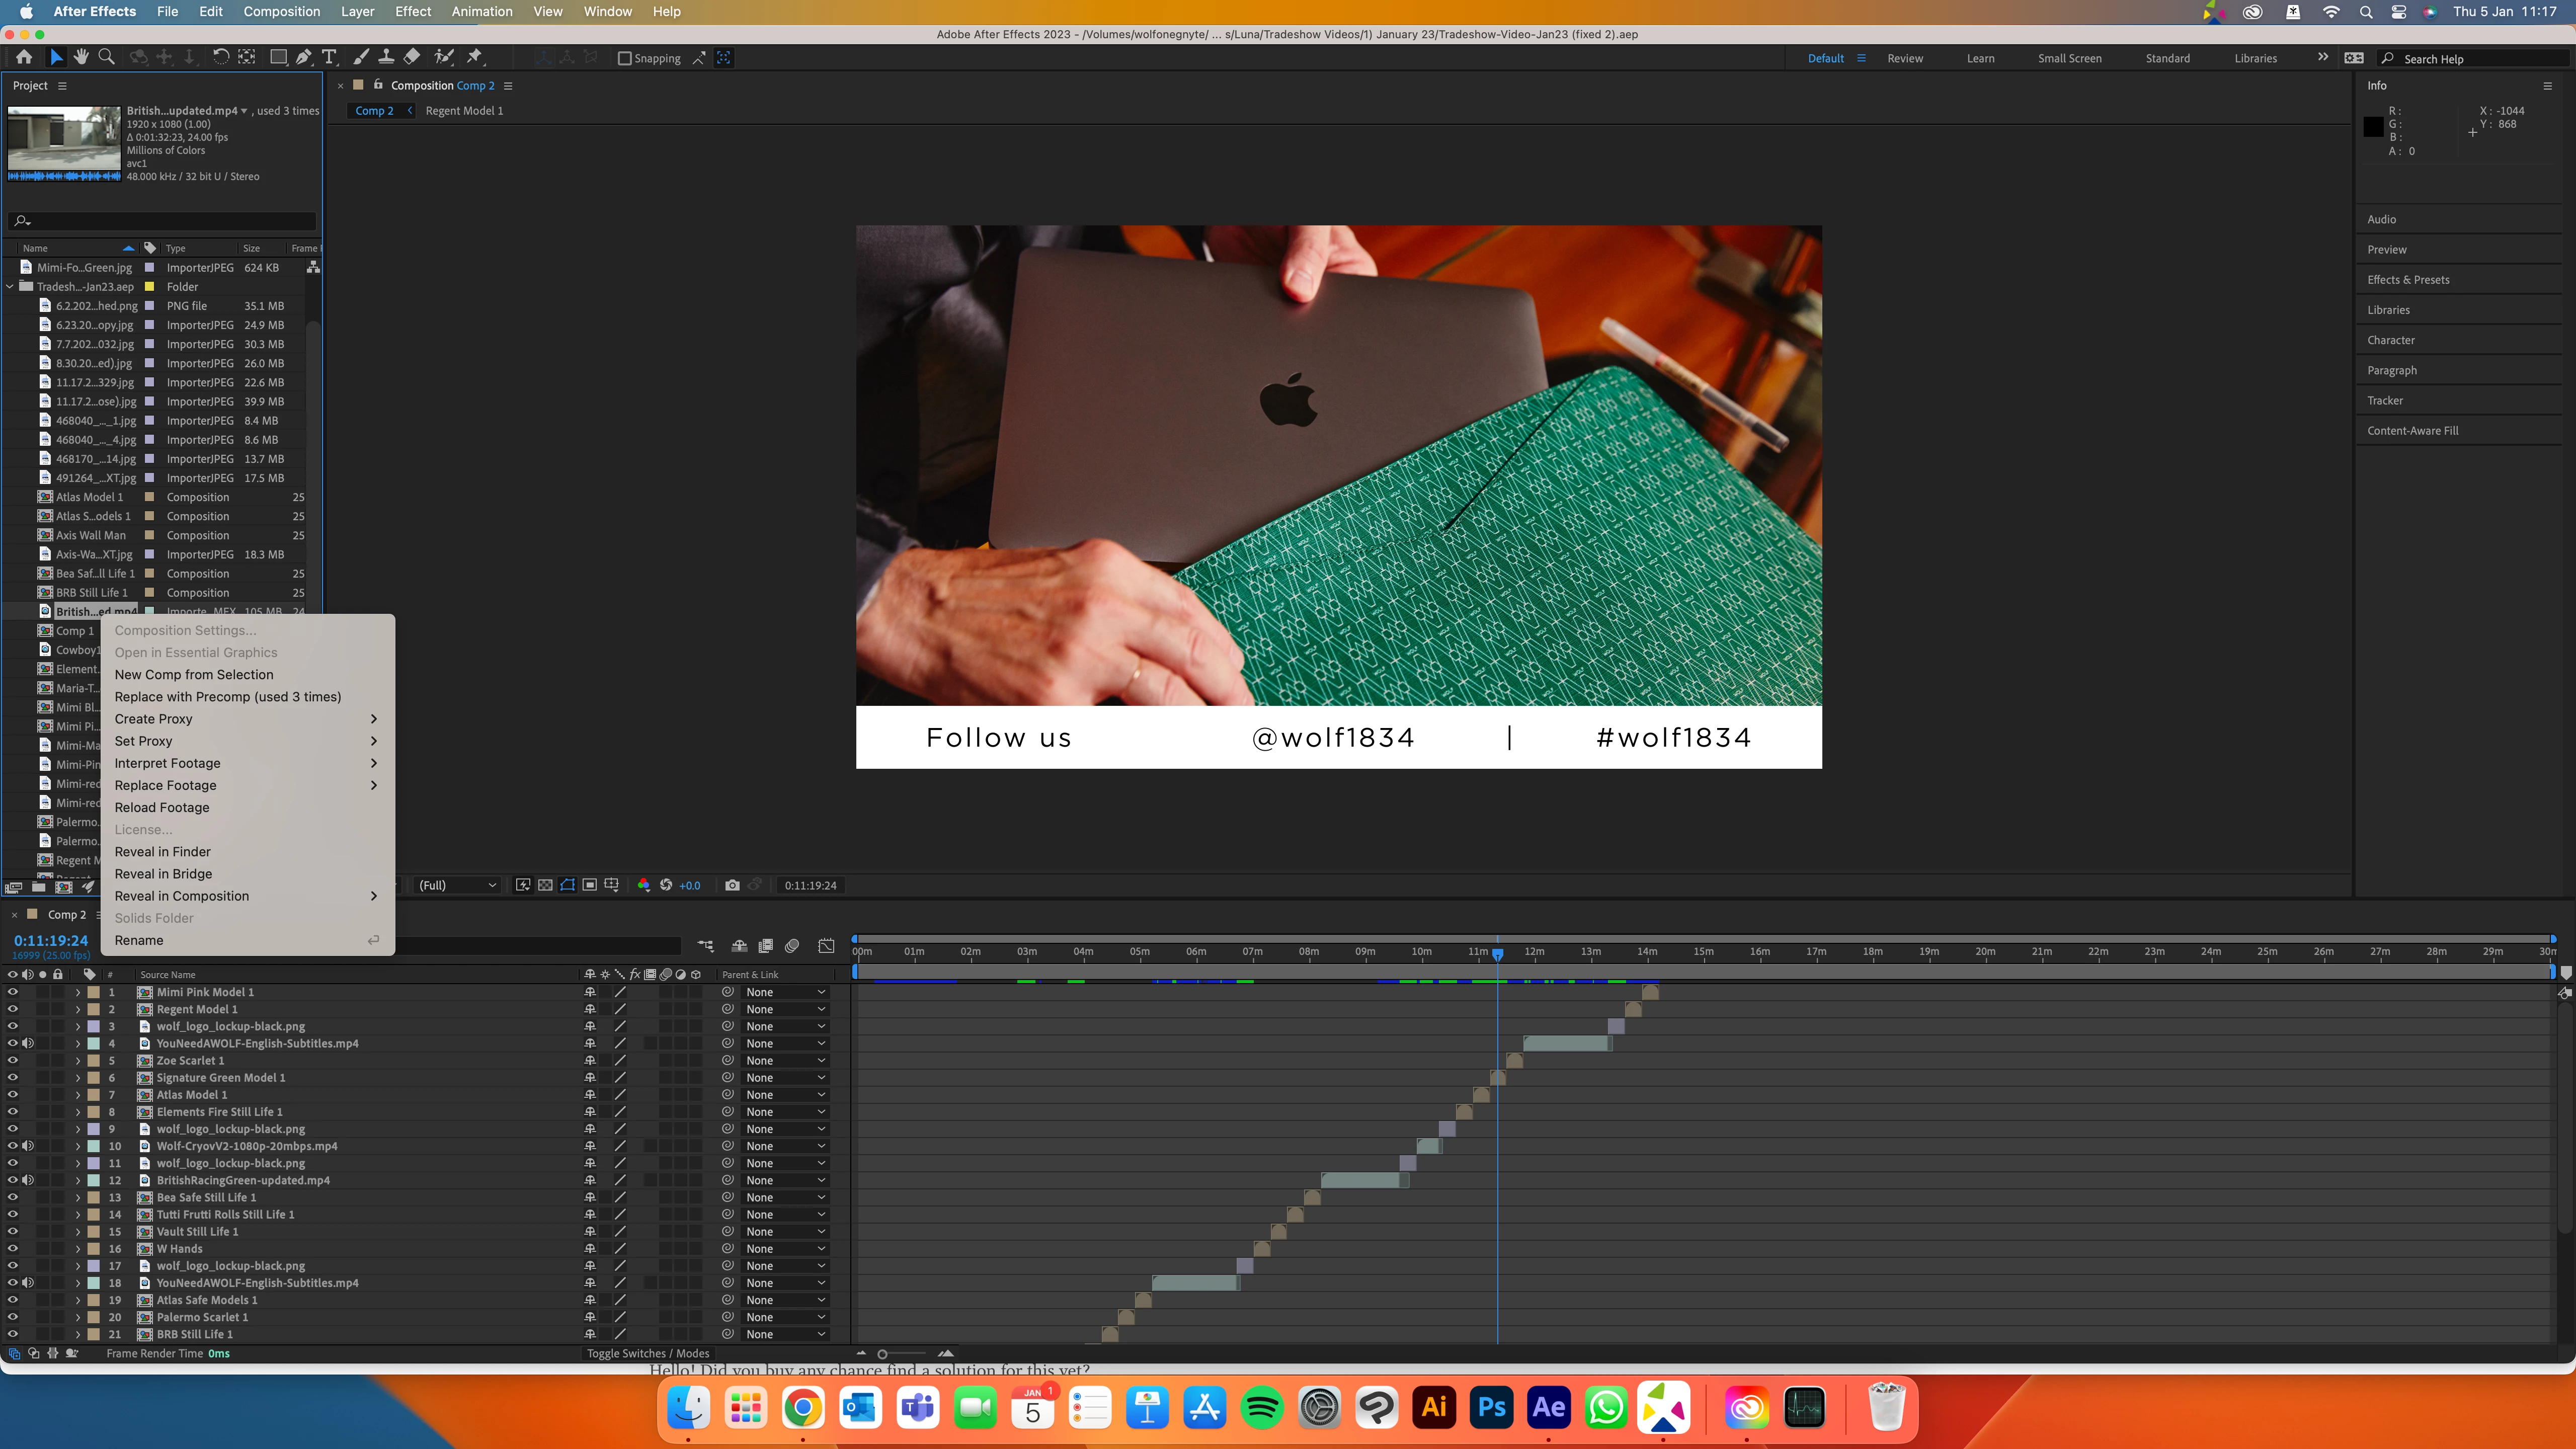This screenshot has width=2576, height=1449.
Task: Select the Pen tool in the toolbar
Action: 304,58
